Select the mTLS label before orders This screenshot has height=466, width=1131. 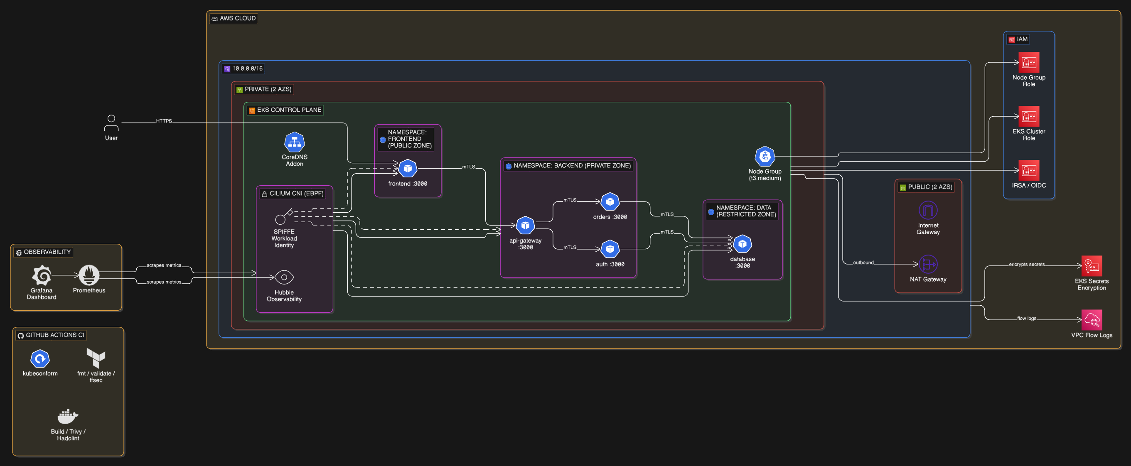tap(570, 200)
